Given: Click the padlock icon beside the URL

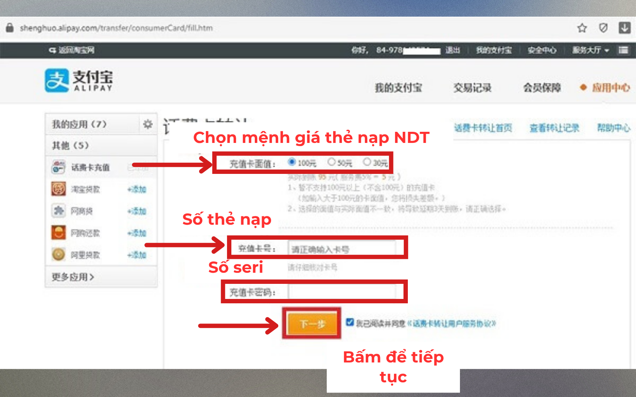Looking at the screenshot, I should [10, 28].
